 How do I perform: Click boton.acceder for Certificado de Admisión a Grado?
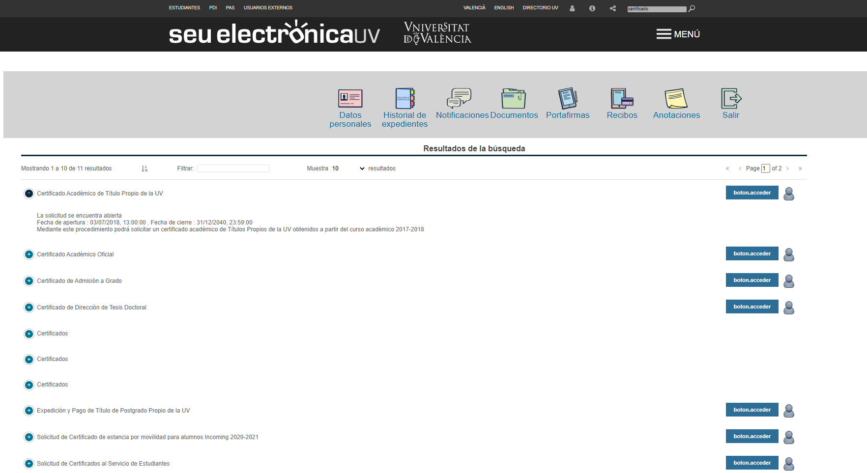751,280
